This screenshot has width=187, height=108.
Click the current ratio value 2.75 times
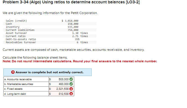click(x=80, y=36)
